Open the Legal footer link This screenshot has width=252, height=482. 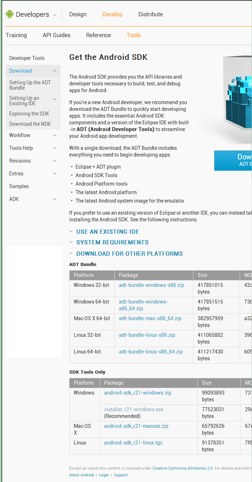click(104, 475)
